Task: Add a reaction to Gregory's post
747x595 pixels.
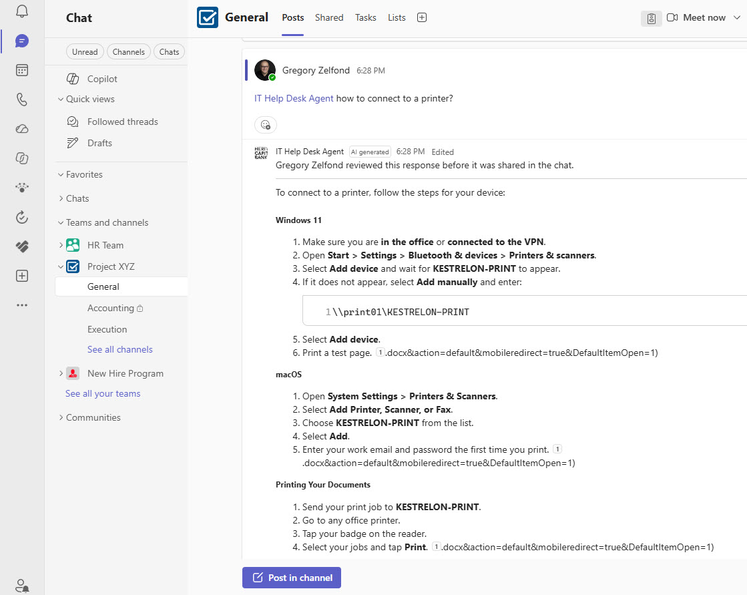Action: (x=266, y=125)
